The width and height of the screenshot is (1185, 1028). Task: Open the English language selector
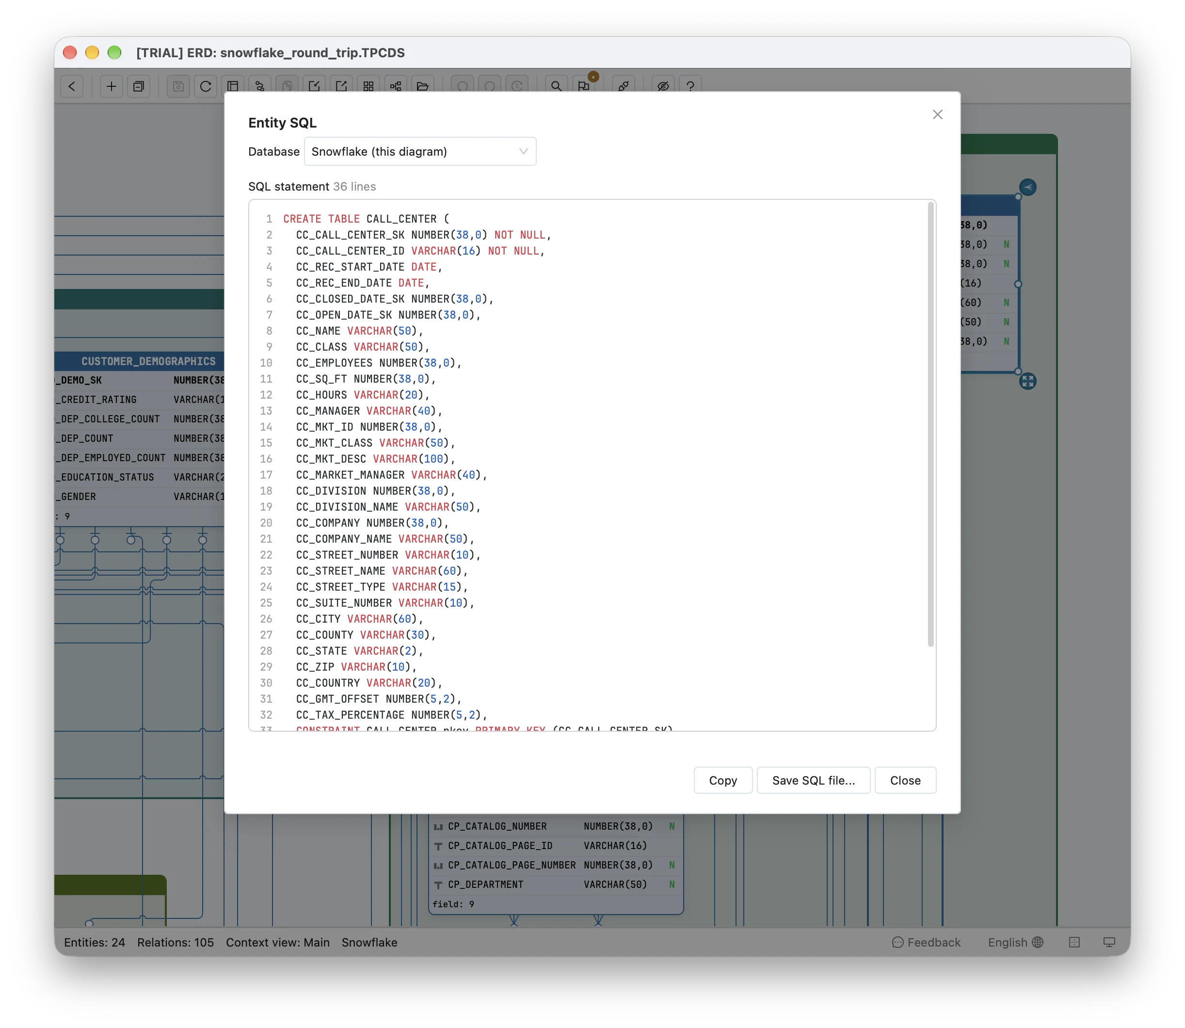click(1015, 942)
